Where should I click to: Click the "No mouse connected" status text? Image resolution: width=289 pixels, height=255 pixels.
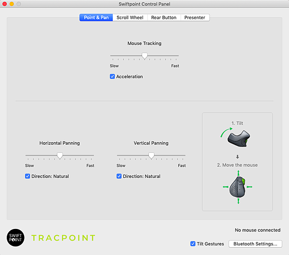pyautogui.click(x=258, y=230)
